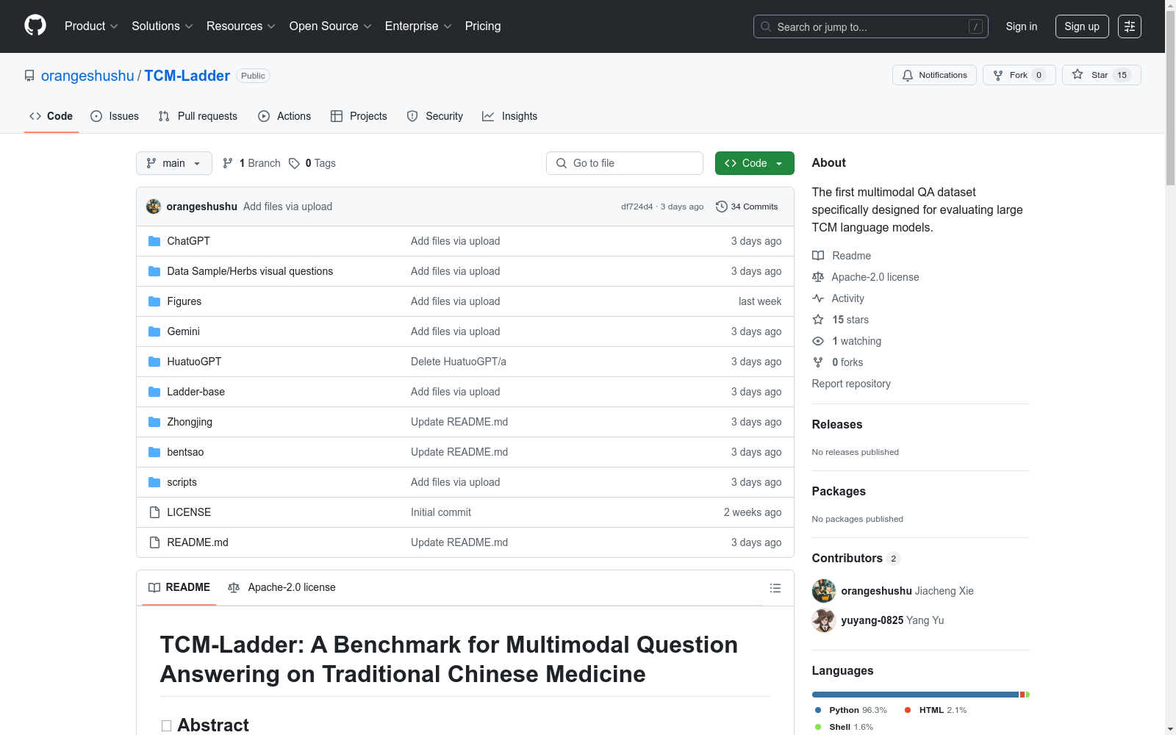
Task: Expand the Resources menu
Action: coord(241,26)
